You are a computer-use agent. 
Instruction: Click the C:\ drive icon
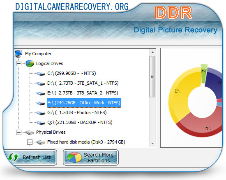click(41, 74)
